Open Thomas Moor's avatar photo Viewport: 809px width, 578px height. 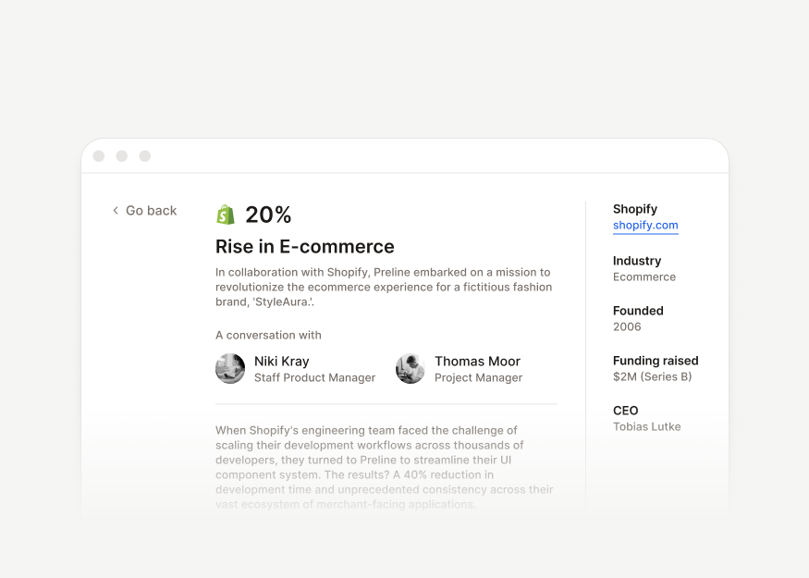(x=411, y=368)
